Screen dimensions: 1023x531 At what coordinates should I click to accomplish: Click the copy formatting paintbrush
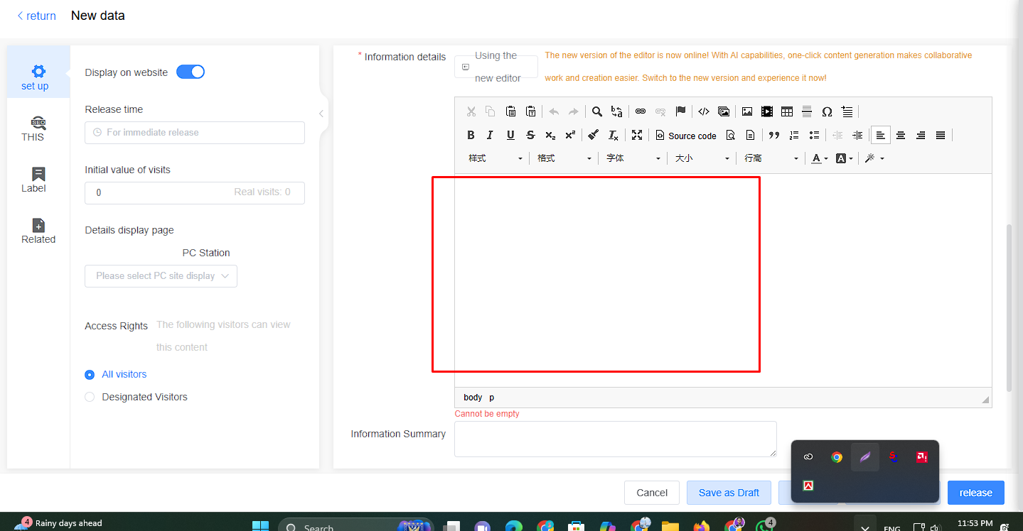(594, 135)
